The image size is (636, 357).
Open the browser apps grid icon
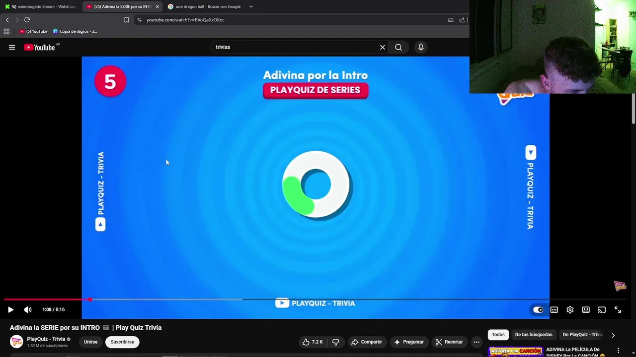6,31
